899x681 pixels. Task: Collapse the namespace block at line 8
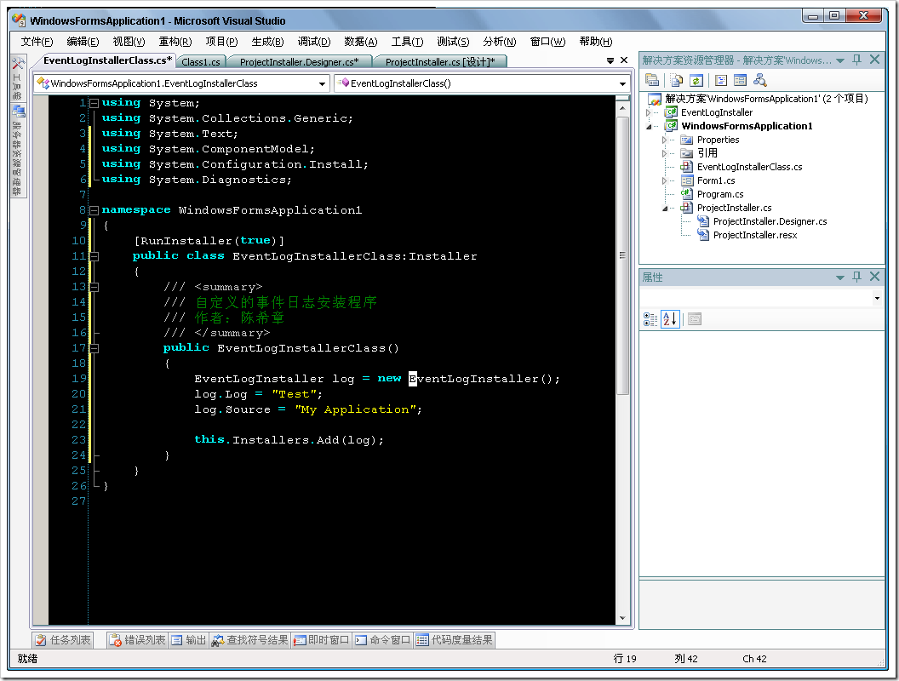(94, 210)
